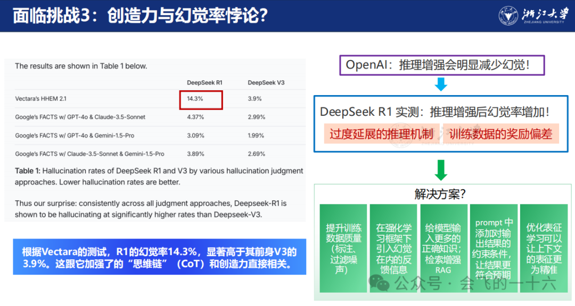The height and width of the screenshot is (306, 575).
Task: Click the 'DeepSeek V3' column header
Action: tap(266, 83)
